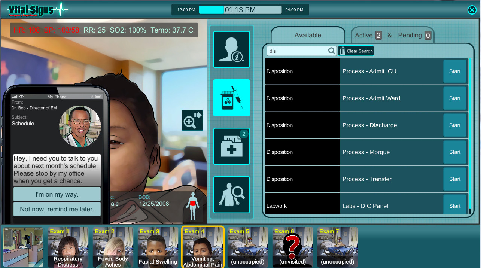Start Process - Admit ICU
Image resolution: width=481 pixels, height=268 pixels.
[x=455, y=71]
